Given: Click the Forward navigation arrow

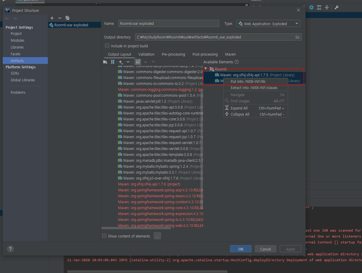Looking at the screenshot, I should coord(15,19).
